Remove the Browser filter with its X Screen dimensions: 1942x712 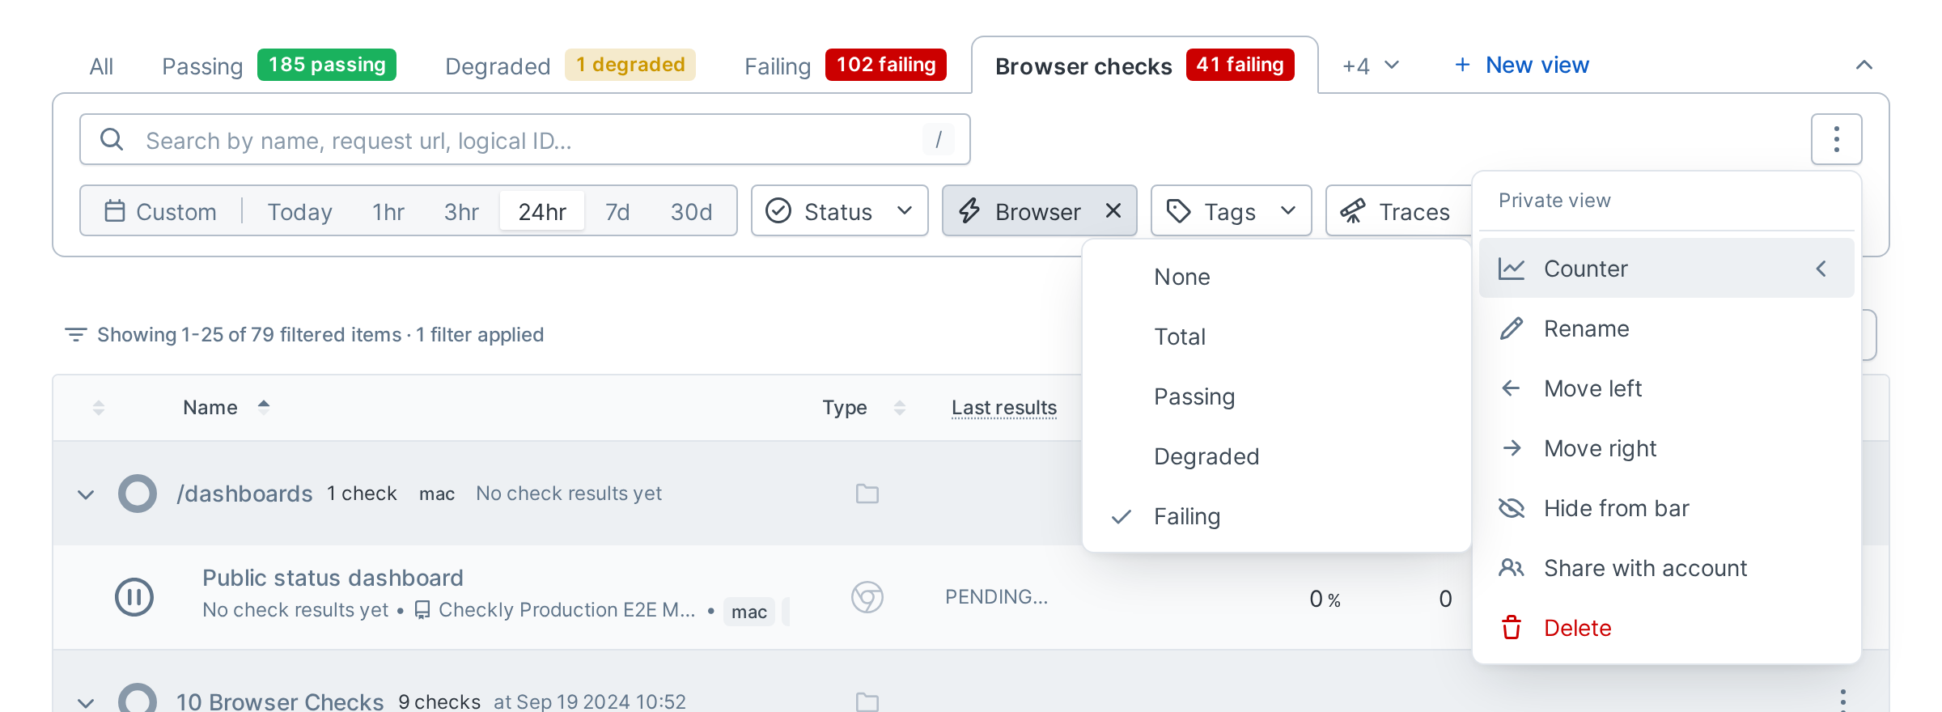pyautogui.click(x=1113, y=211)
